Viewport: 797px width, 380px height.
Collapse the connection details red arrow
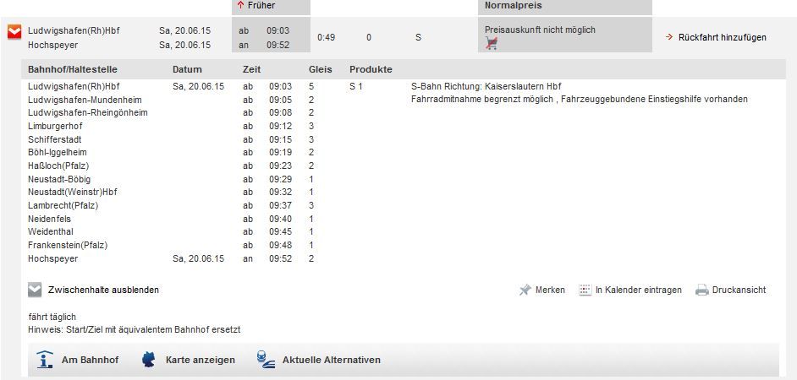14,33
